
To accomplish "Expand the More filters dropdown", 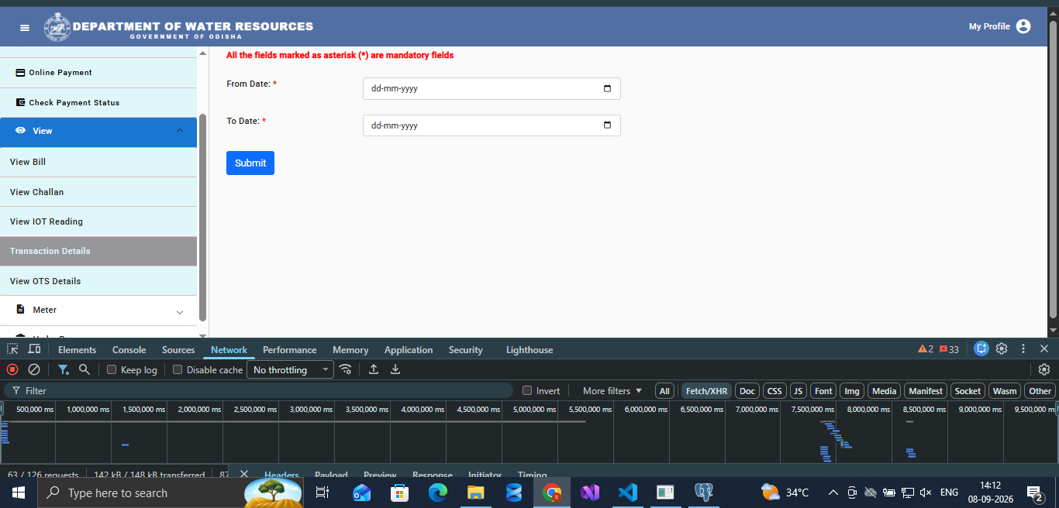I will 612,391.
